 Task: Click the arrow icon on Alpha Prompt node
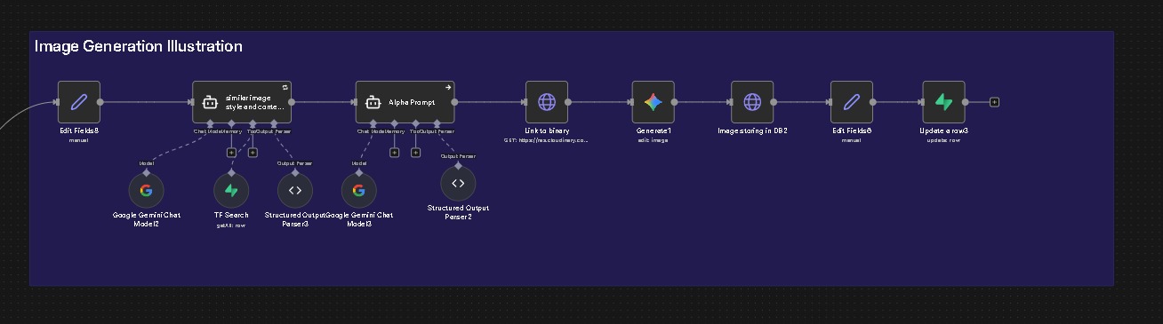click(x=448, y=87)
